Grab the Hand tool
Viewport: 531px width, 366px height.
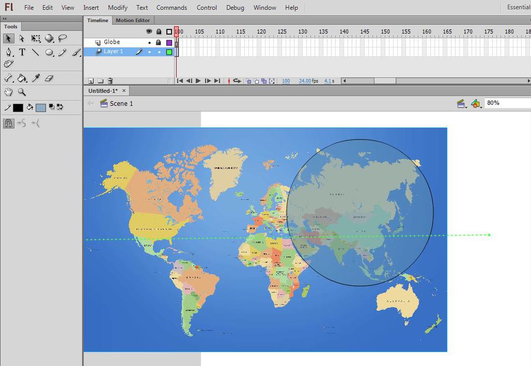click(8, 92)
